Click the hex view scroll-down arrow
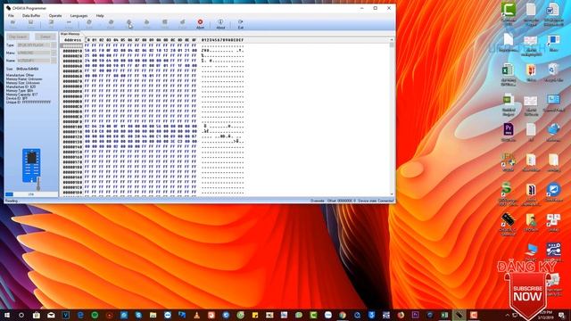This screenshot has height=321, width=571. point(392,194)
